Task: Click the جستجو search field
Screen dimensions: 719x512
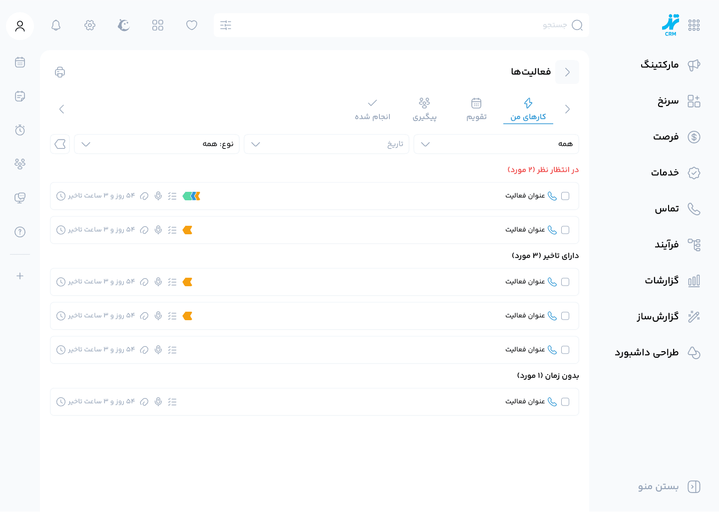Action: (401, 25)
